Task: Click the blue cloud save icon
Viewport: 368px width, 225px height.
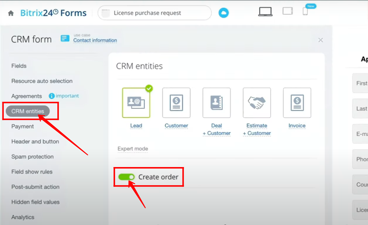Action: 224,13
